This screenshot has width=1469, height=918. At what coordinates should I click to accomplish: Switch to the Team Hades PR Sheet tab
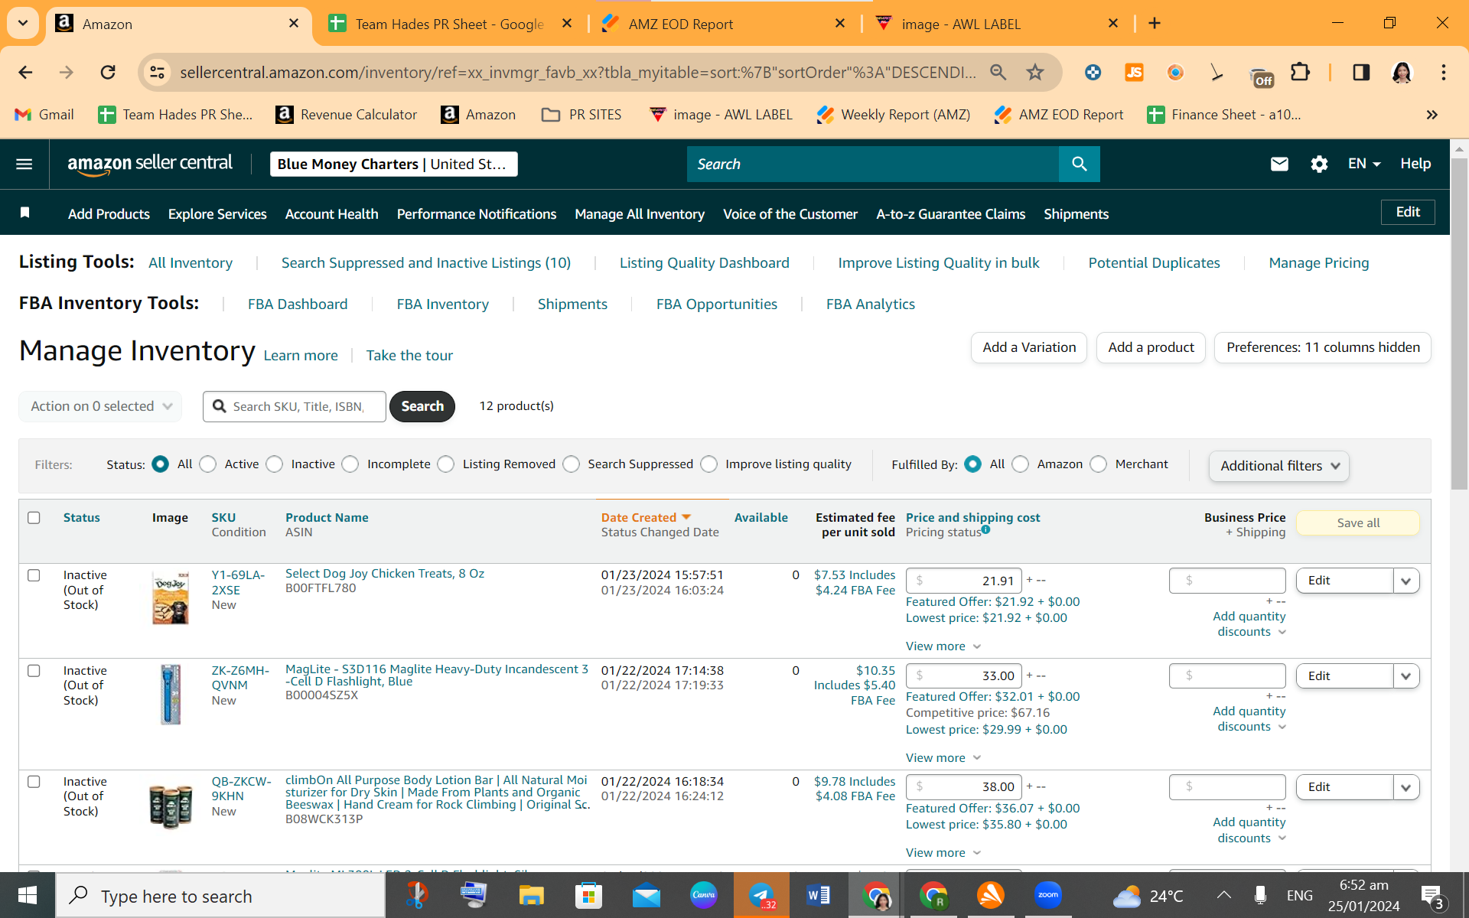tap(451, 24)
